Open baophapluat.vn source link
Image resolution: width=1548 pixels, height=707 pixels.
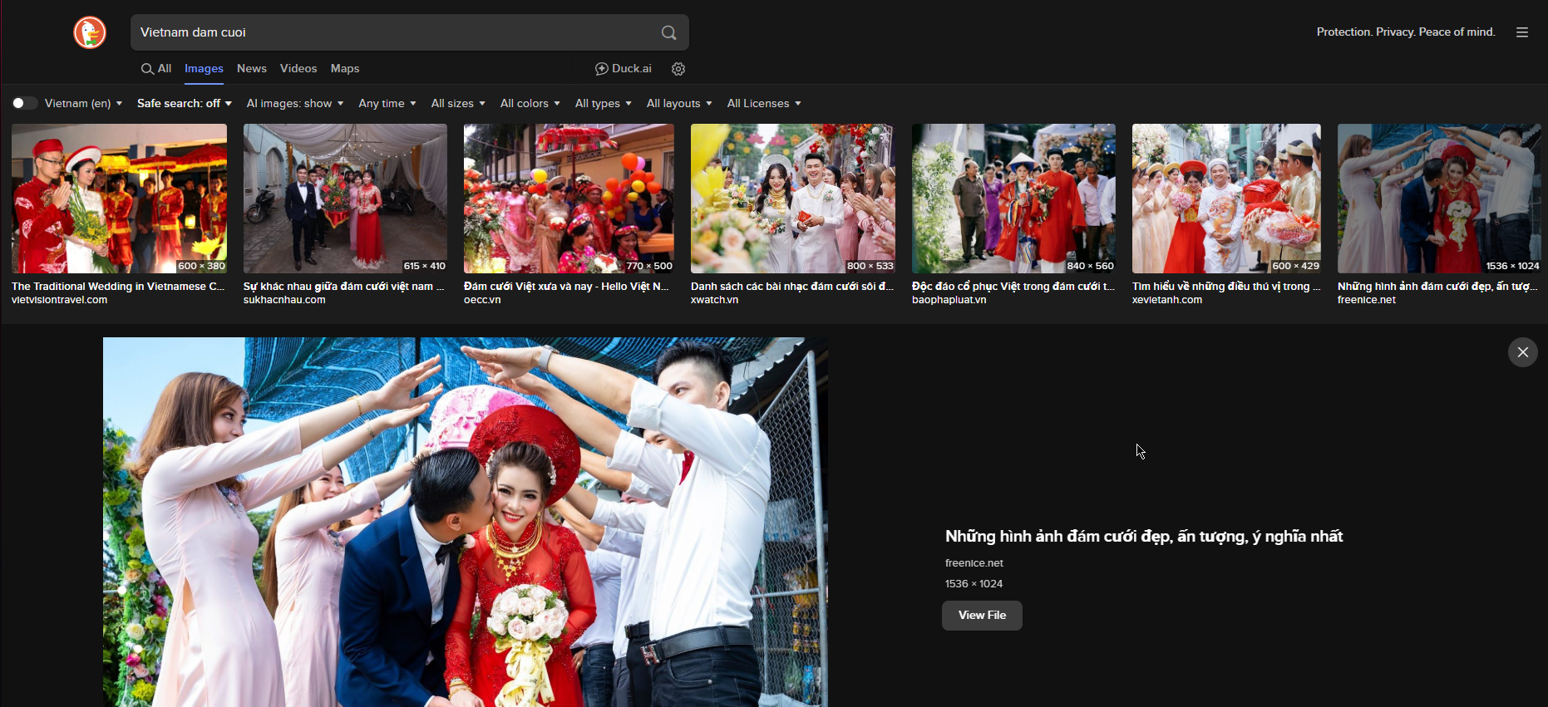[x=949, y=300]
